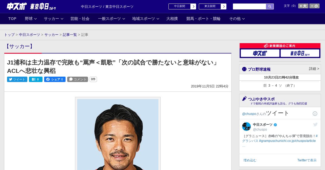Bookmark article with Hatena B! button
Image resolution: width=325 pixels, height=170 pixels.
pos(36,79)
